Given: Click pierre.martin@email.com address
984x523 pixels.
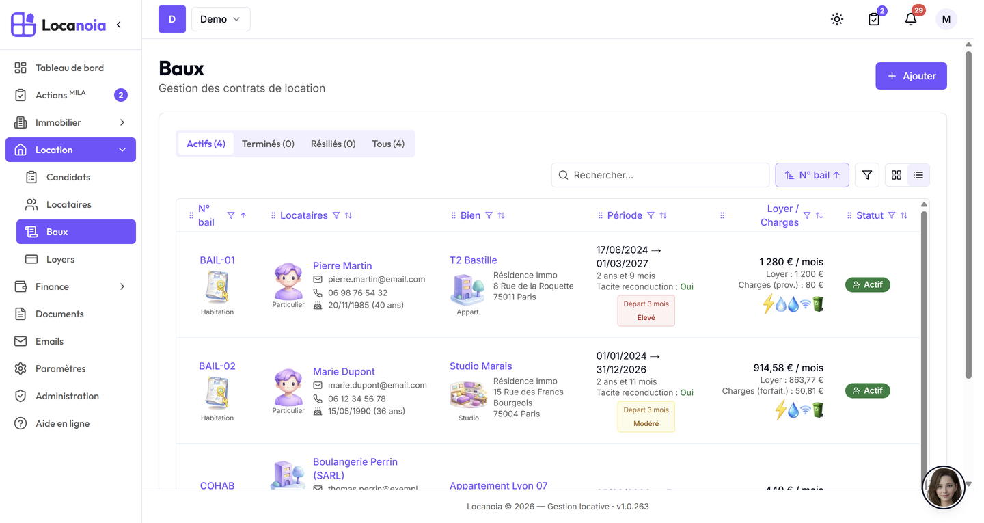Looking at the screenshot, I should (377, 279).
